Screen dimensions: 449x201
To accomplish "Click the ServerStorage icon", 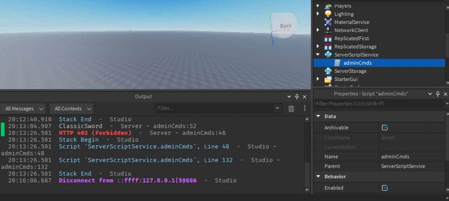I will click(328, 71).
